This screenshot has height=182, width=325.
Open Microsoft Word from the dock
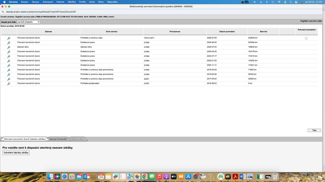pyautogui.click(x=242, y=177)
